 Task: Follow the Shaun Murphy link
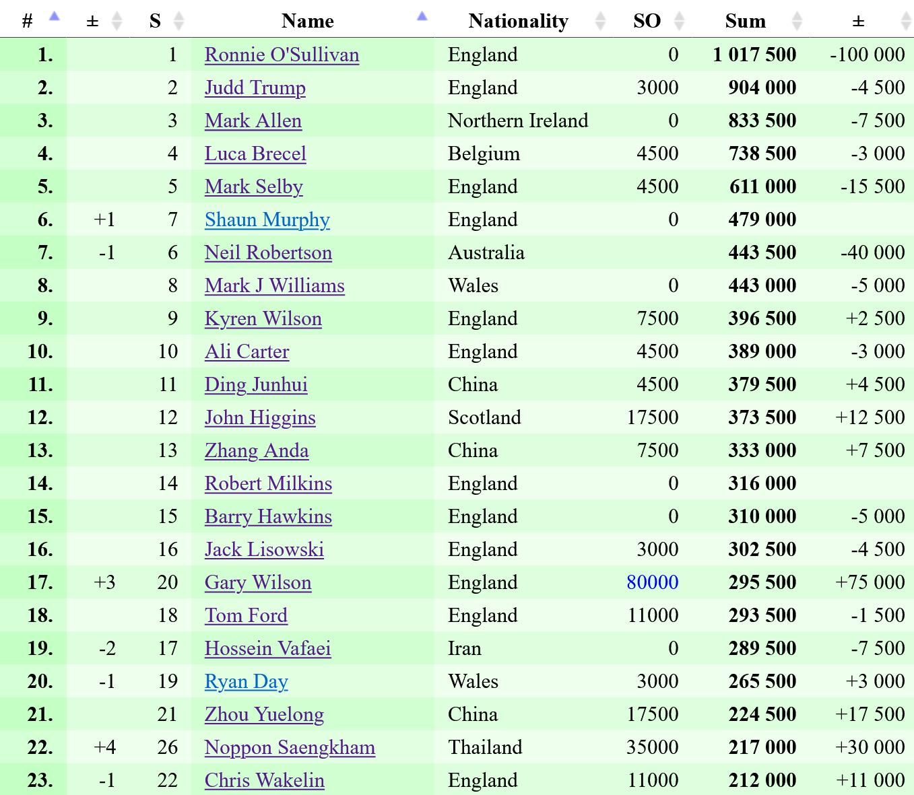[x=267, y=219]
